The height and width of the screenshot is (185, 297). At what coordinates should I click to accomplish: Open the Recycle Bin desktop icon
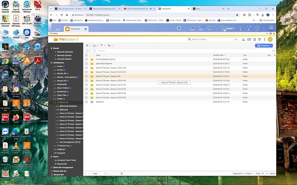(5, 161)
